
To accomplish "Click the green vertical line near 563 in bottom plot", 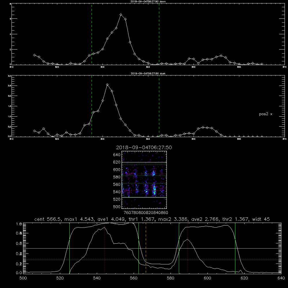I will [x=139, y=248].
